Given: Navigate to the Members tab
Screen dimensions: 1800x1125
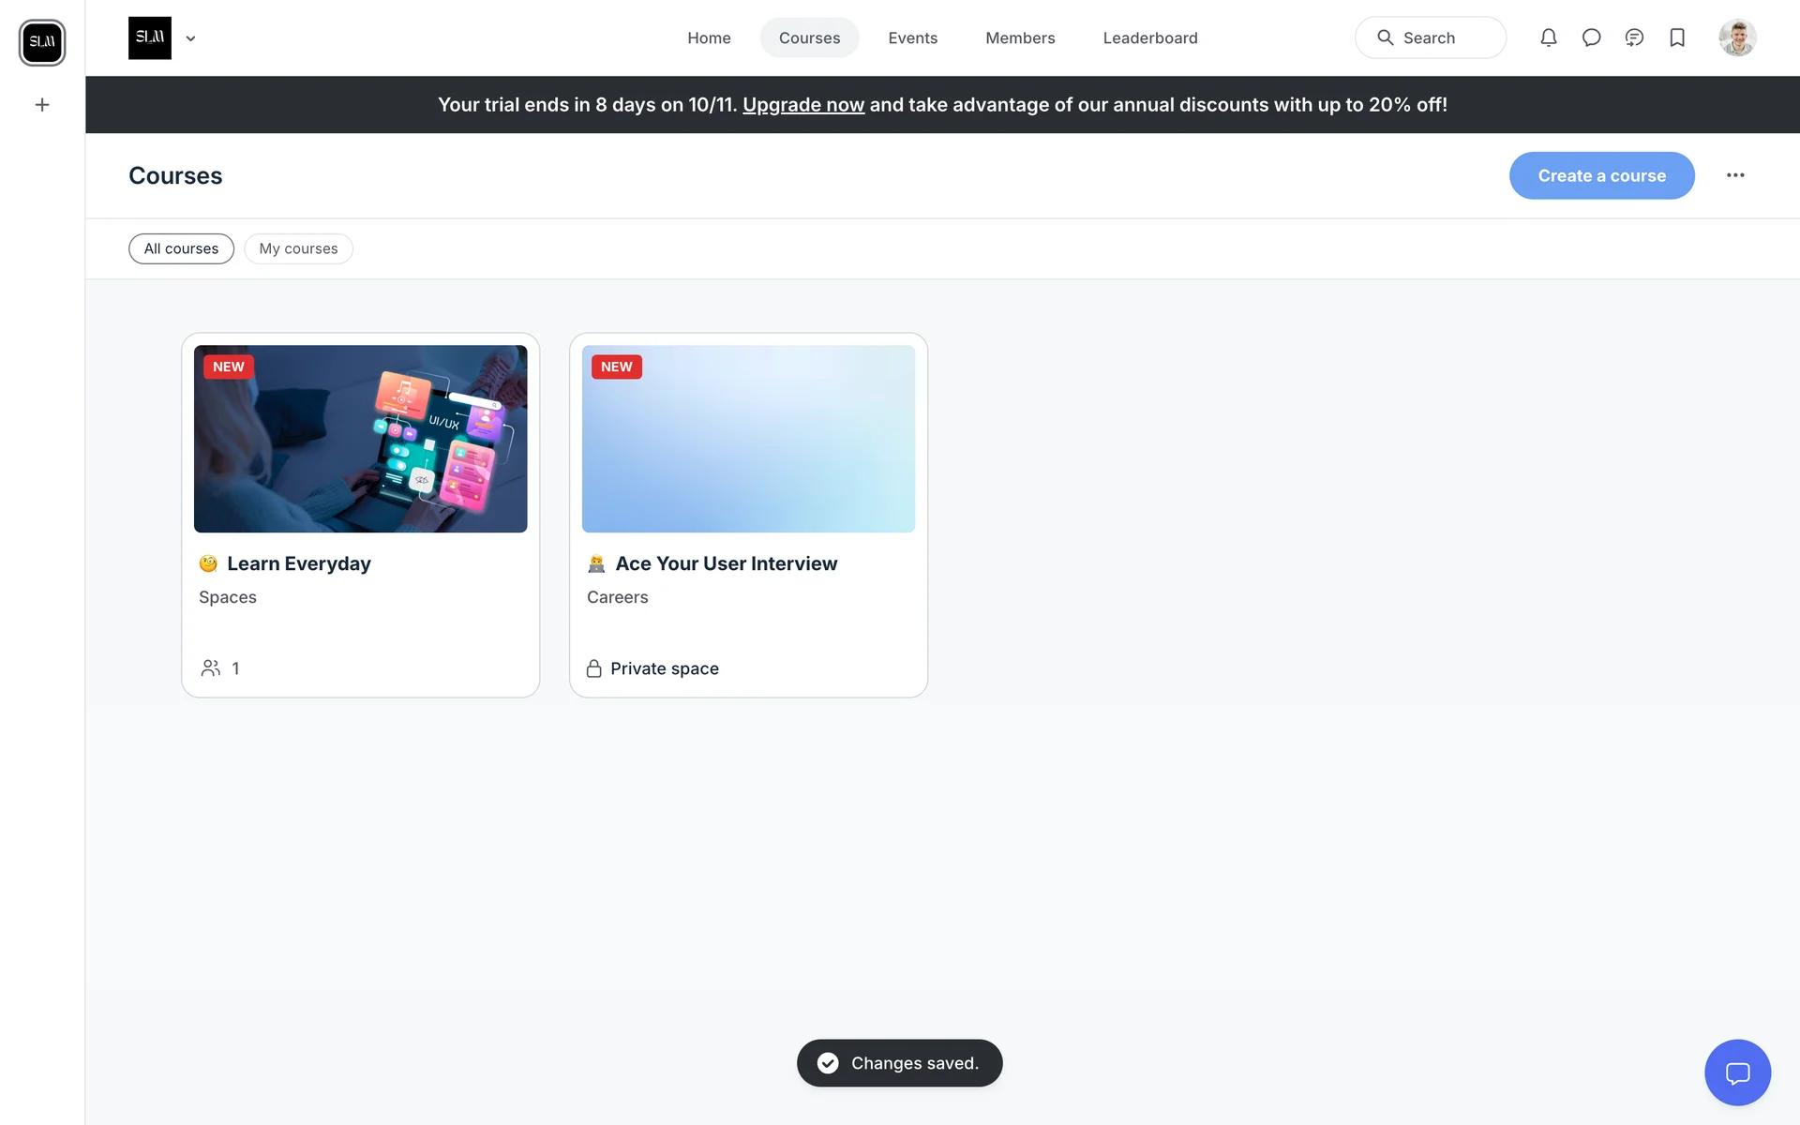Looking at the screenshot, I should 1020,37.
